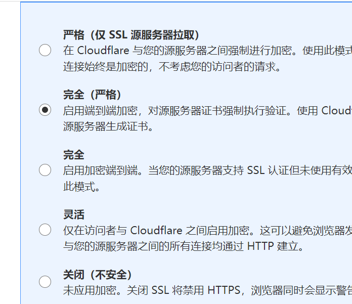
Task: Click the bold 完全 option title
Action: point(74,155)
